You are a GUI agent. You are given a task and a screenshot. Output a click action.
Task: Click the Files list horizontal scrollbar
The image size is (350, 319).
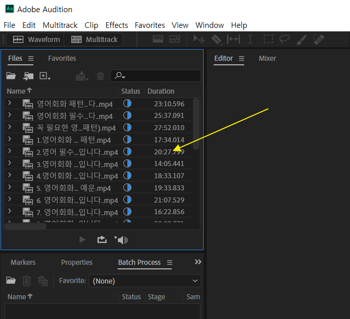(x=25, y=226)
